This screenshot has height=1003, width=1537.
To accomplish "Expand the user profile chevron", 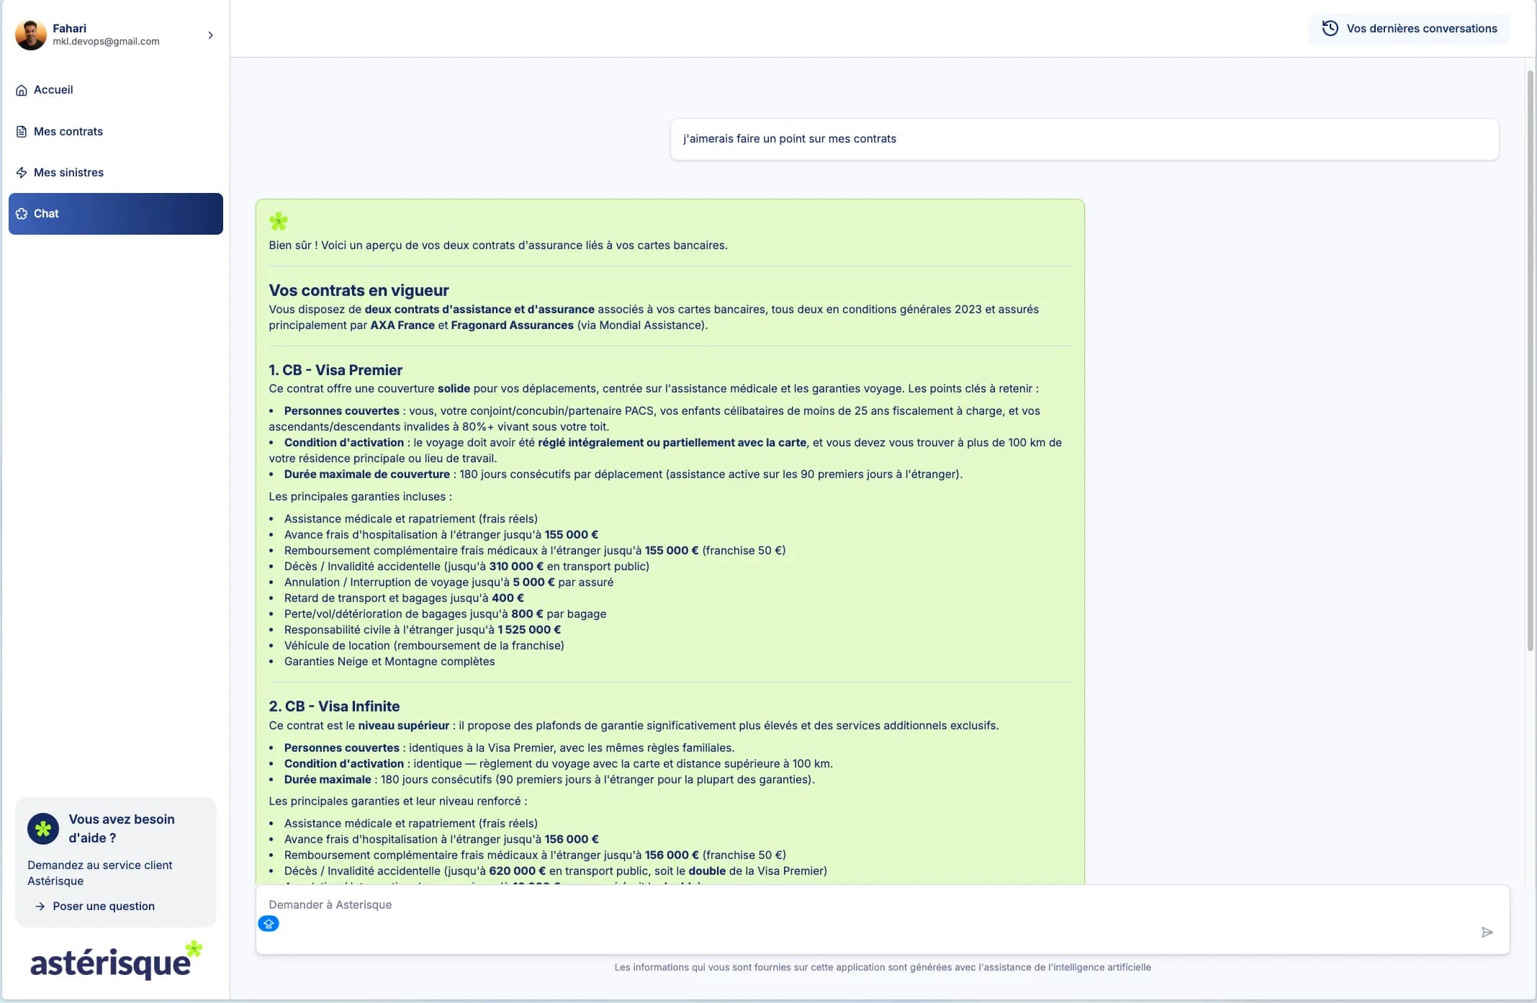I will click(210, 35).
